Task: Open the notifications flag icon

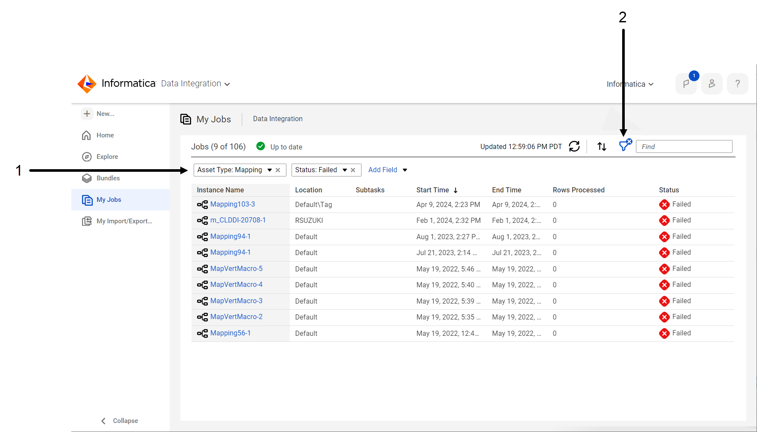Action: [x=686, y=84]
